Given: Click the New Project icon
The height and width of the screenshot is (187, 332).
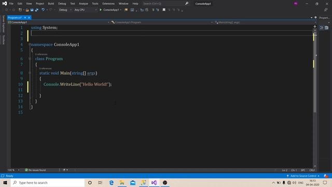Looking at the screenshot, I should click(x=20, y=10).
